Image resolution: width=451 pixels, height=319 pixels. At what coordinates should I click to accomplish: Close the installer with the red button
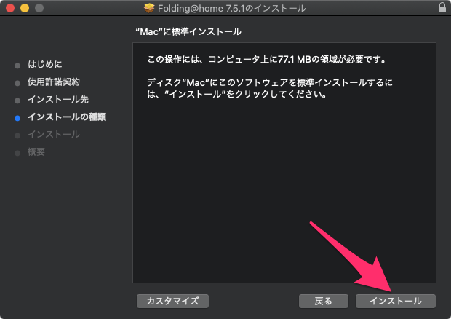click(x=10, y=8)
